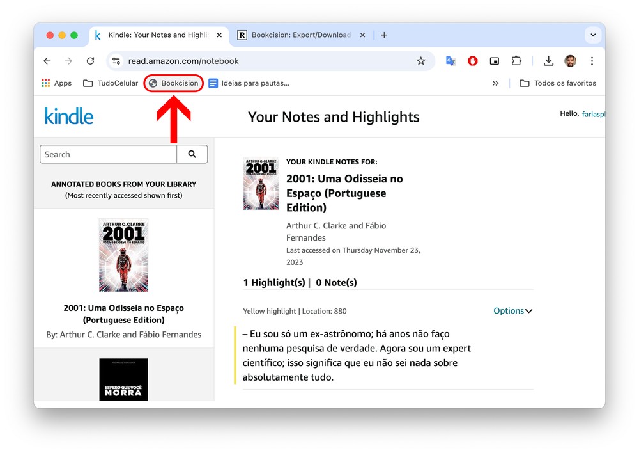Select the Kindle Your Notes and Highlights tab
The width and height of the screenshot is (639, 453).
pyautogui.click(x=158, y=35)
